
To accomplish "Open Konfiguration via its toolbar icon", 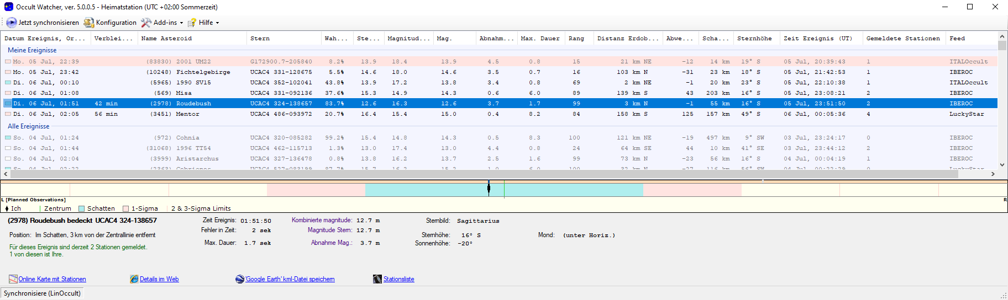I will point(88,23).
